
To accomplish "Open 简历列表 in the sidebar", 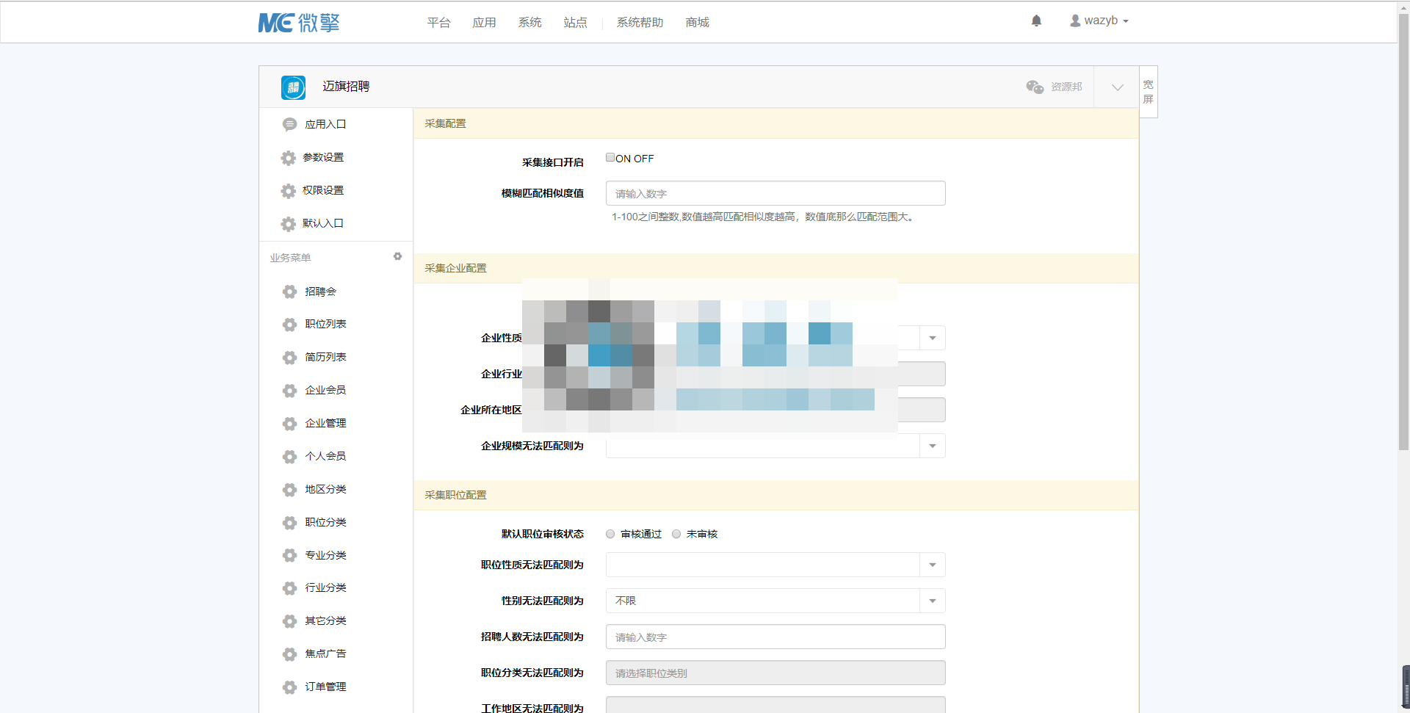I will coord(325,358).
